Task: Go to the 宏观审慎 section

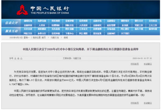Action: pos(69,21)
